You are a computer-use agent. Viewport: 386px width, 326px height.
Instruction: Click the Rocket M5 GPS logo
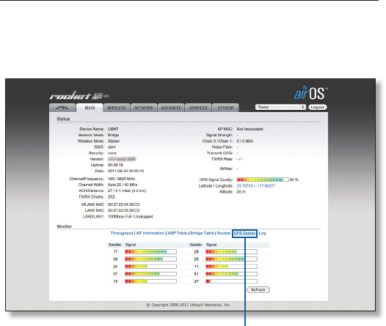[x=79, y=95]
